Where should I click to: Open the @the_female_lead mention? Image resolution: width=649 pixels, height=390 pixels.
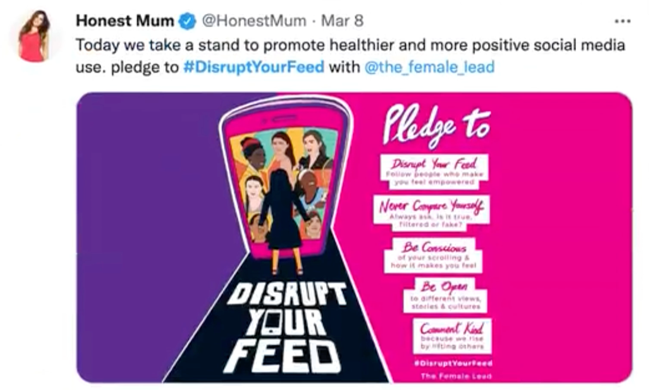coord(429,67)
